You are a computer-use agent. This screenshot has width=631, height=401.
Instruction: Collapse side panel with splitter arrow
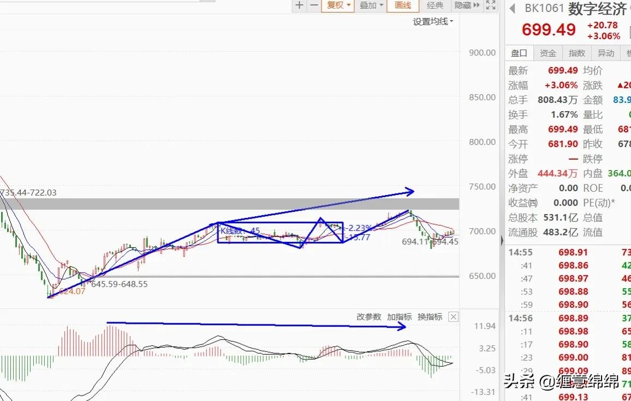click(x=502, y=240)
